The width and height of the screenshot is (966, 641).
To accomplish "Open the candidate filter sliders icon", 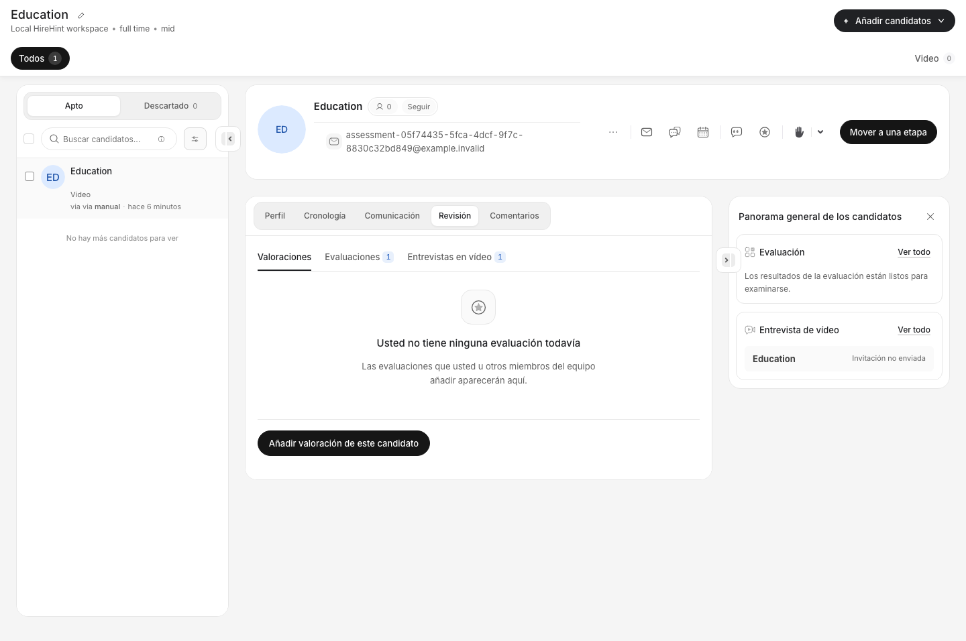I will tap(195, 139).
